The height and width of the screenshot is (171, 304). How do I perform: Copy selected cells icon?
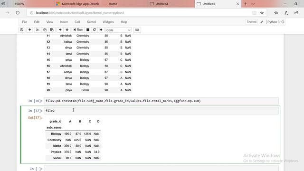[45, 30]
